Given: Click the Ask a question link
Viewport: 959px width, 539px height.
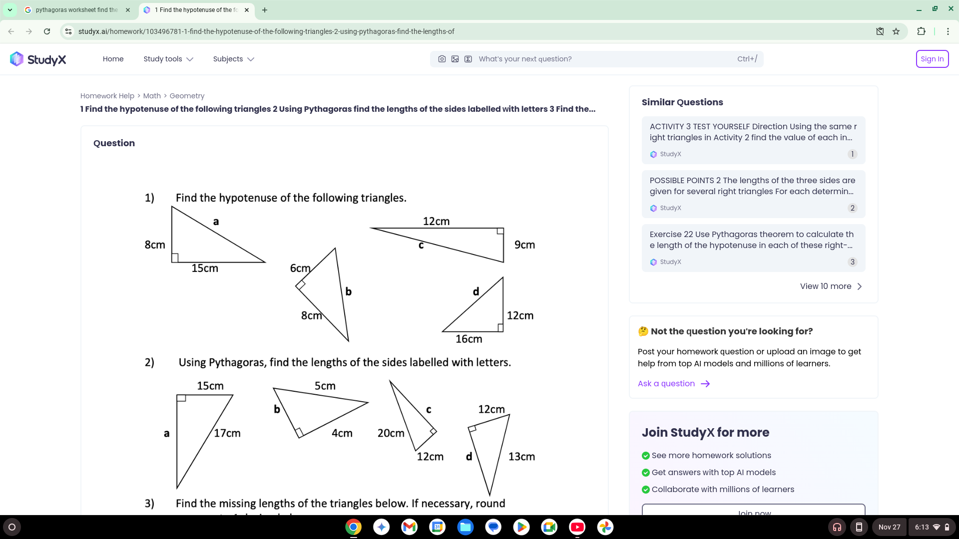Looking at the screenshot, I should (674, 384).
